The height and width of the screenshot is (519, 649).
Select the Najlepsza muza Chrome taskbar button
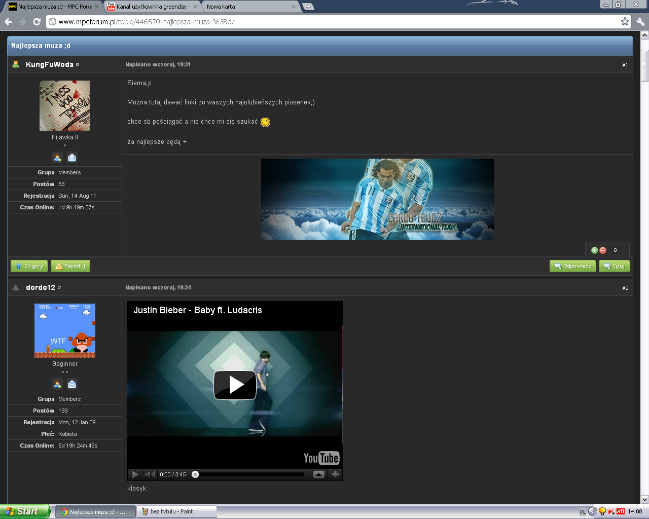(x=95, y=512)
